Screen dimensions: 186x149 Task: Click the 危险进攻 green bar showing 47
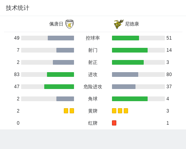coord(59,87)
